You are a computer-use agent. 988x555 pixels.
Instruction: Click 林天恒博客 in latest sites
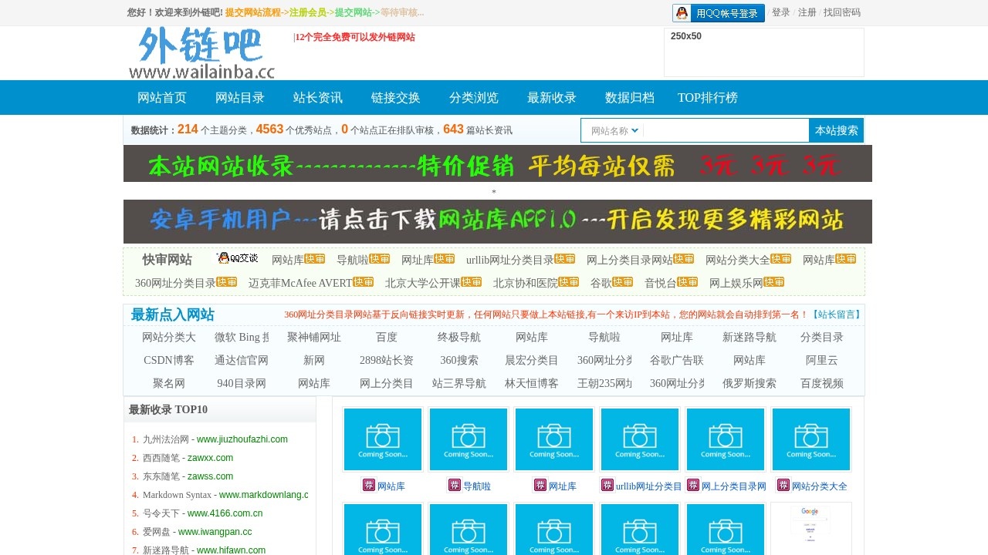tap(532, 383)
